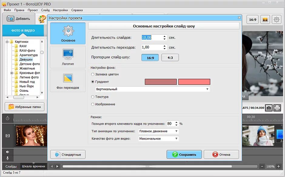The height and width of the screenshot is (177, 285).
Task: Click slide duration spinner arrows
Action: tap(165, 38)
